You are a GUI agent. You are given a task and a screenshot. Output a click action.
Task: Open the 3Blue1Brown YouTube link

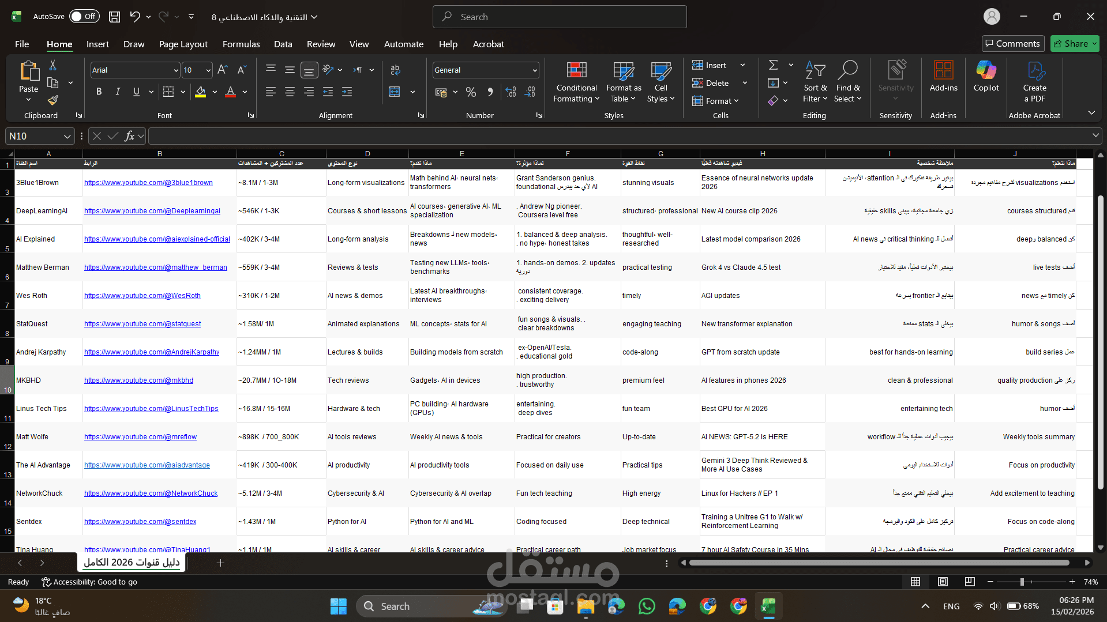[x=148, y=183]
